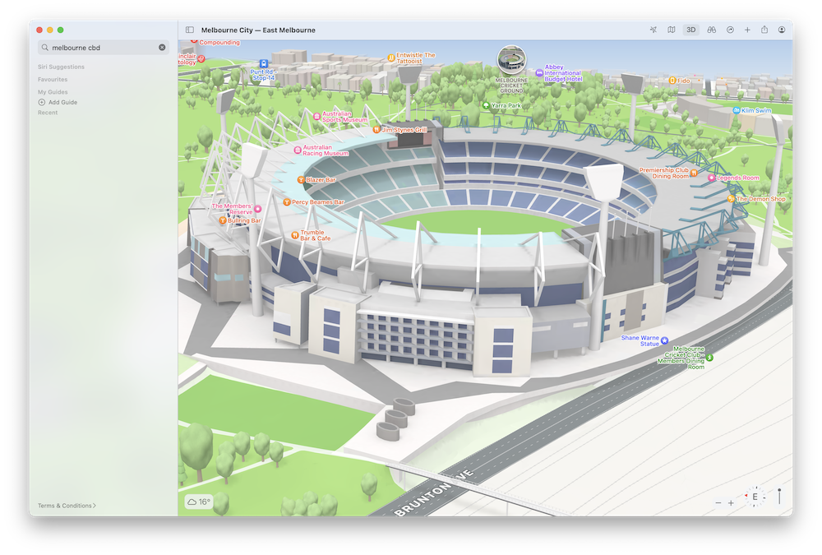This screenshot has width=822, height=555.
Task: Select the Melbourne Cricket Ground thumbnail marker
Action: tap(511, 60)
